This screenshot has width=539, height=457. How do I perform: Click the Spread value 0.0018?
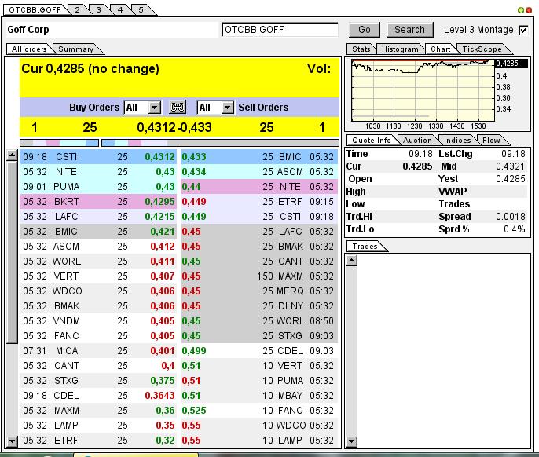pyautogui.click(x=511, y=217)
